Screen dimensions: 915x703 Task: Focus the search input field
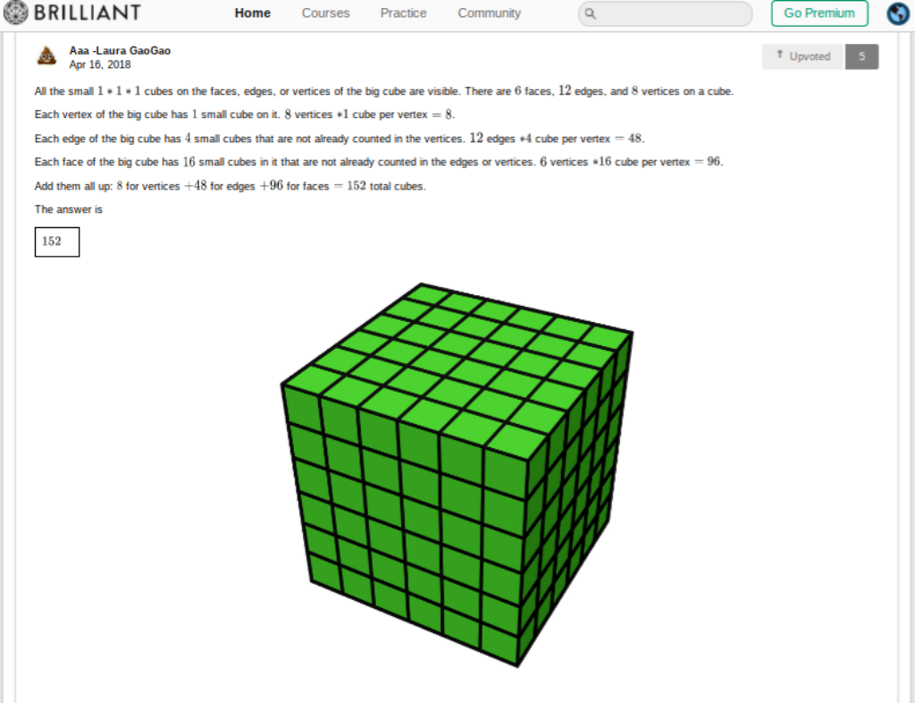coord(670,13)
